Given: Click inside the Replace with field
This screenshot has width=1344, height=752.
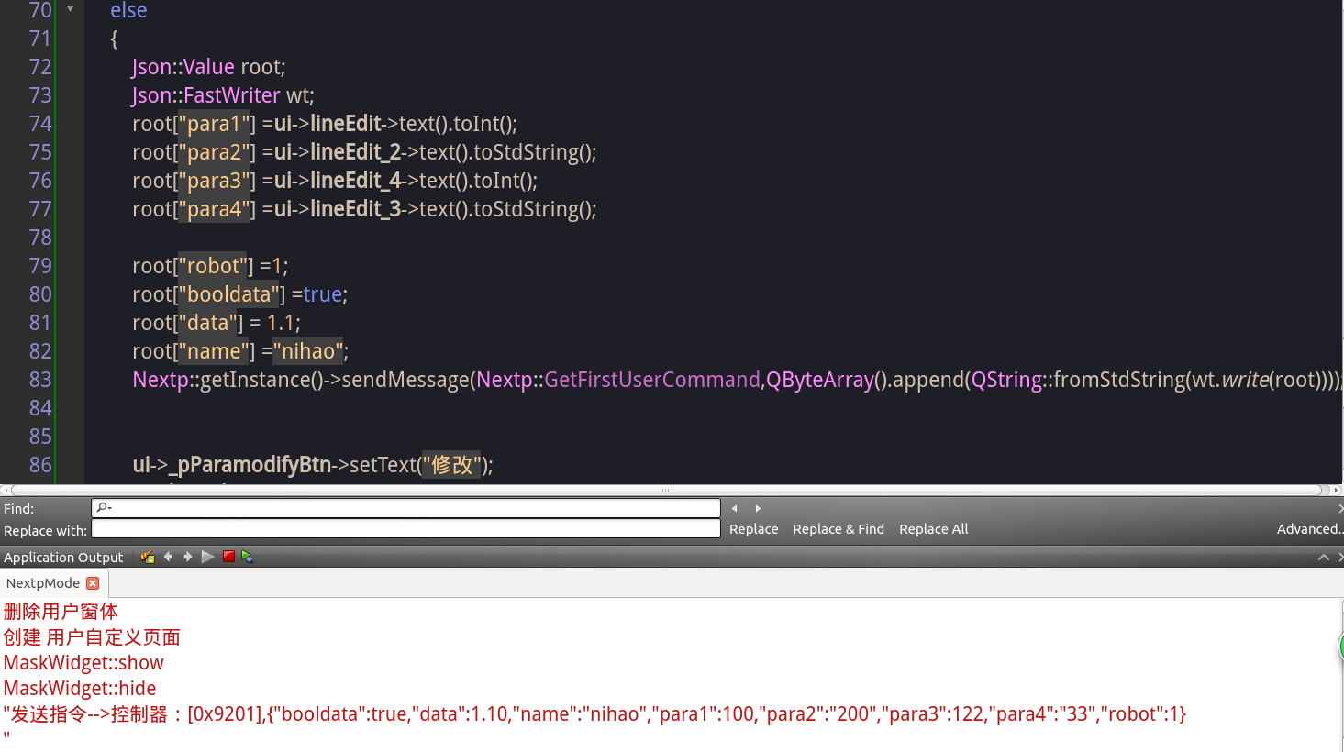Looking at the screenshot, I should click(406, 529).
